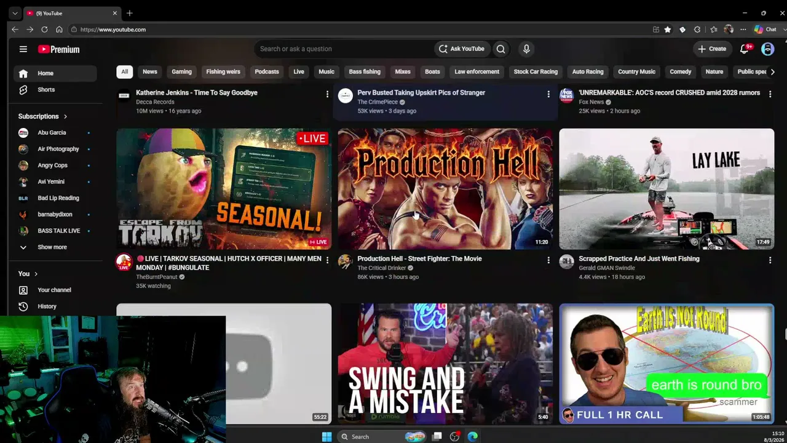Click the Create button
787x443 pixels.
pyautogui.click(x=712, y=49)
